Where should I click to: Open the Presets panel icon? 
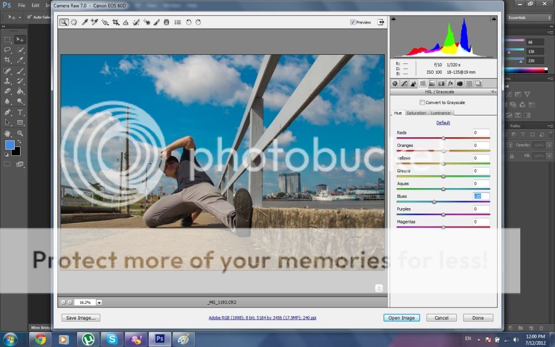pyautogui.click(x=469, y=83)
